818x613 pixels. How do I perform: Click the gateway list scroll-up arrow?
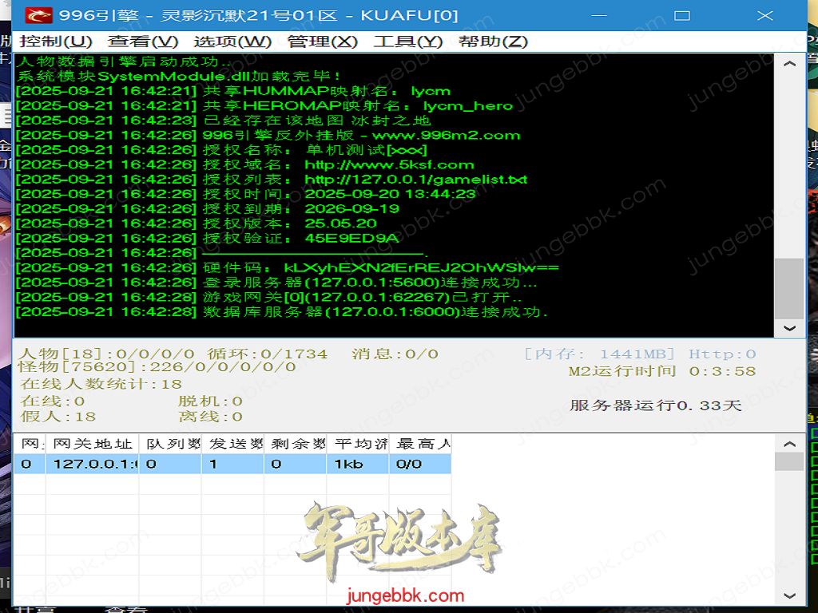789,444
